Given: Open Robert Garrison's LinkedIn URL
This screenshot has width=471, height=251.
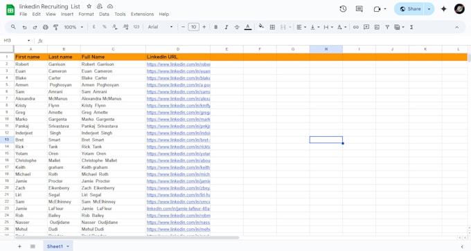Looking at the screenshot, I should 179,64.
